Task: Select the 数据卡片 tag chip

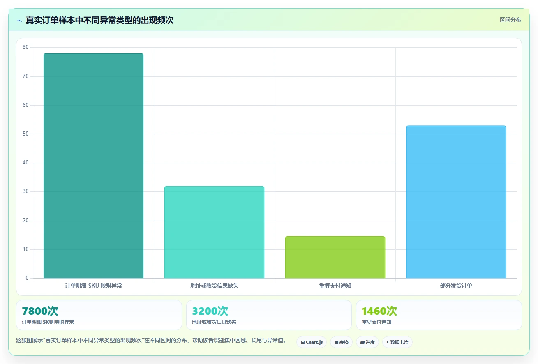Action: pos(397,342)
